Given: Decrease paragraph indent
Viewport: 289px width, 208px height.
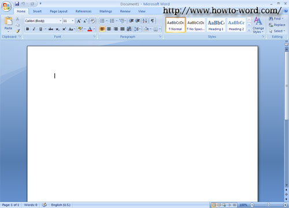Looking at the screenshot, I should tap(131, 21).
